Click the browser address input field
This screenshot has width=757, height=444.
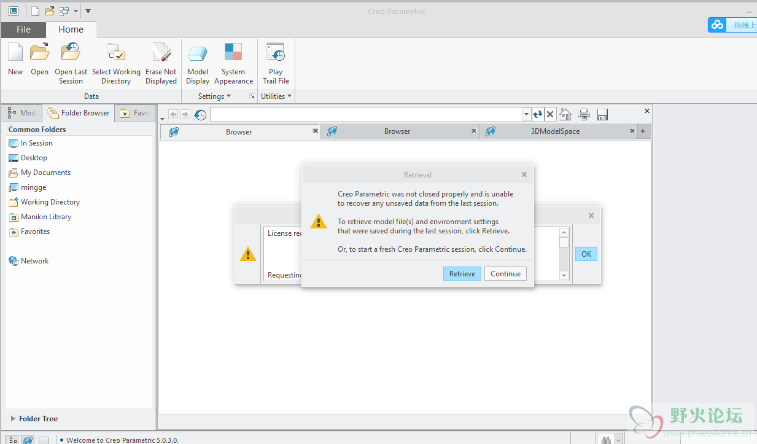[367, 114]
